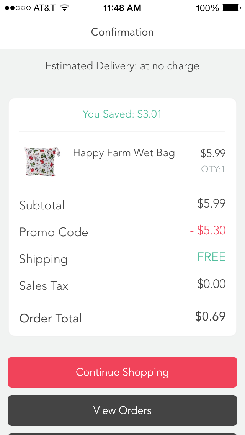
Task: Tap the Sales Tax row label
Action: click(44, 286)
